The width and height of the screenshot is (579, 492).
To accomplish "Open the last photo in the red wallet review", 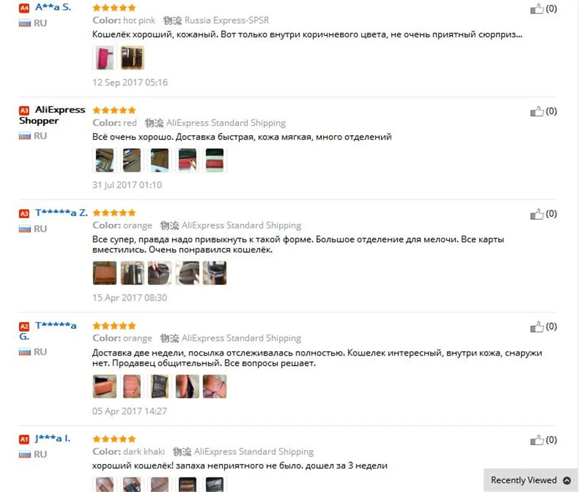I will [215, 160].
